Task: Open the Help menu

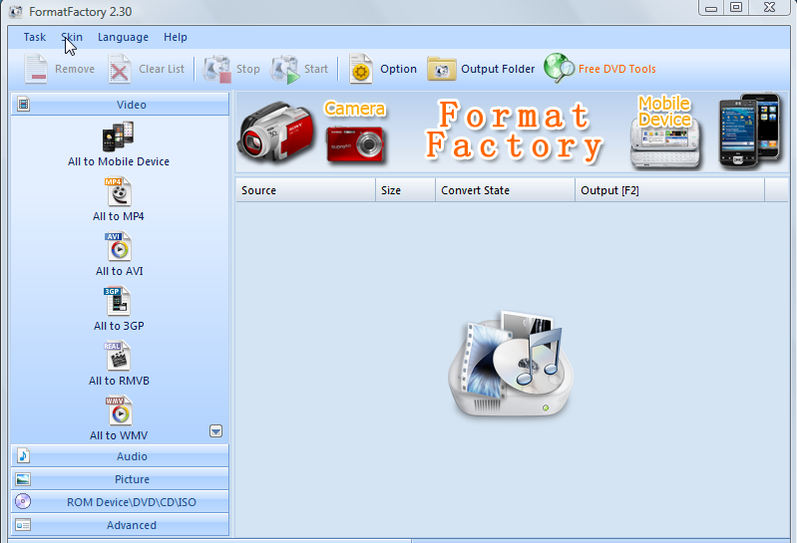Action: coord(176,37)
